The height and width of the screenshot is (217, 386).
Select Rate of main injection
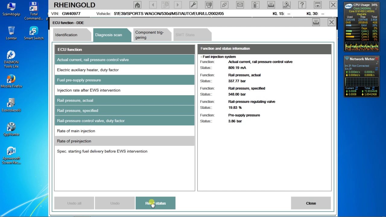point(125,131)
